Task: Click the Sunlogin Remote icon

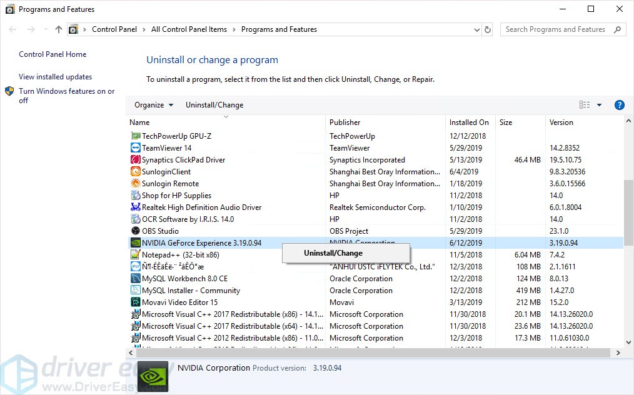Action: (x=135, y=183)
